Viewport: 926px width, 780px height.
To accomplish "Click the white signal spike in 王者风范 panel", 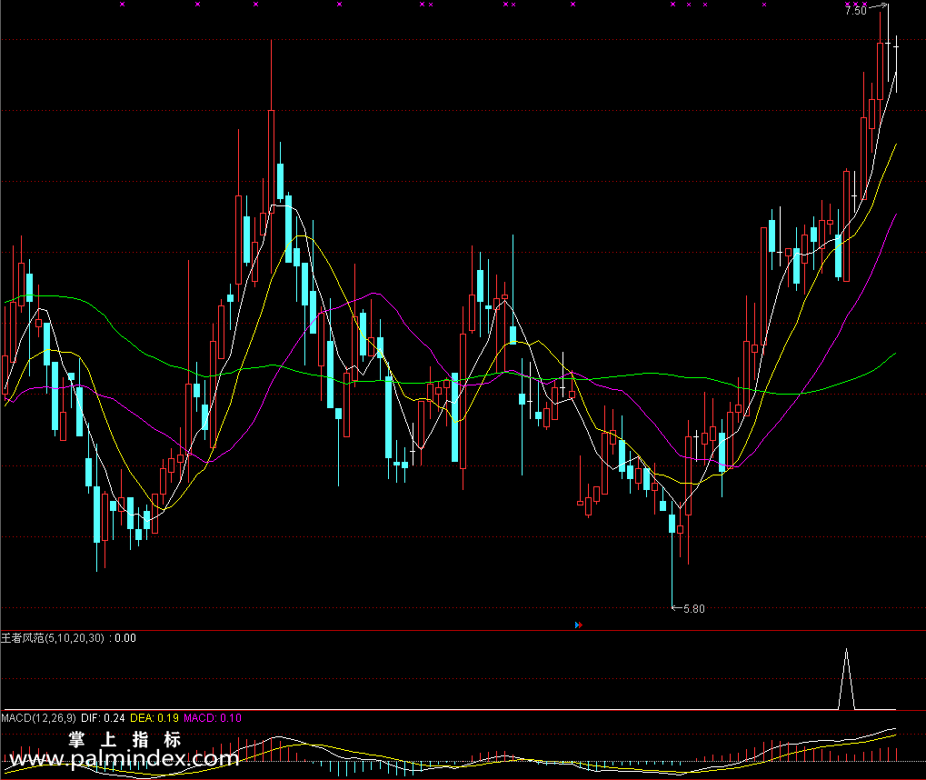I will [x=846, y=679].
